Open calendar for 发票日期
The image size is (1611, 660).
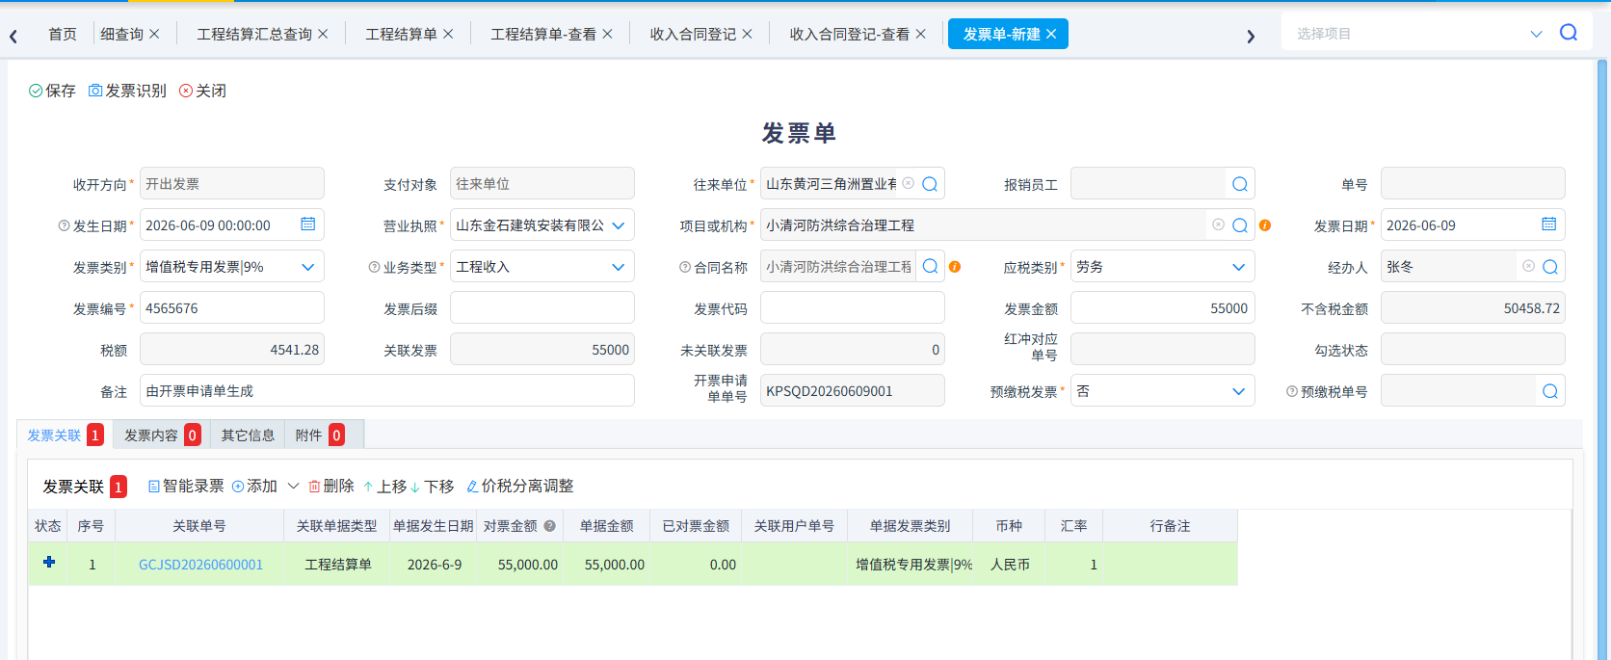click(x=1549, y=224)
